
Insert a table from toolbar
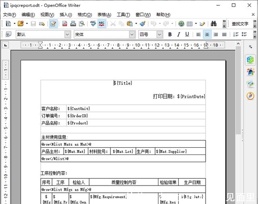click(x=189, y=24)
